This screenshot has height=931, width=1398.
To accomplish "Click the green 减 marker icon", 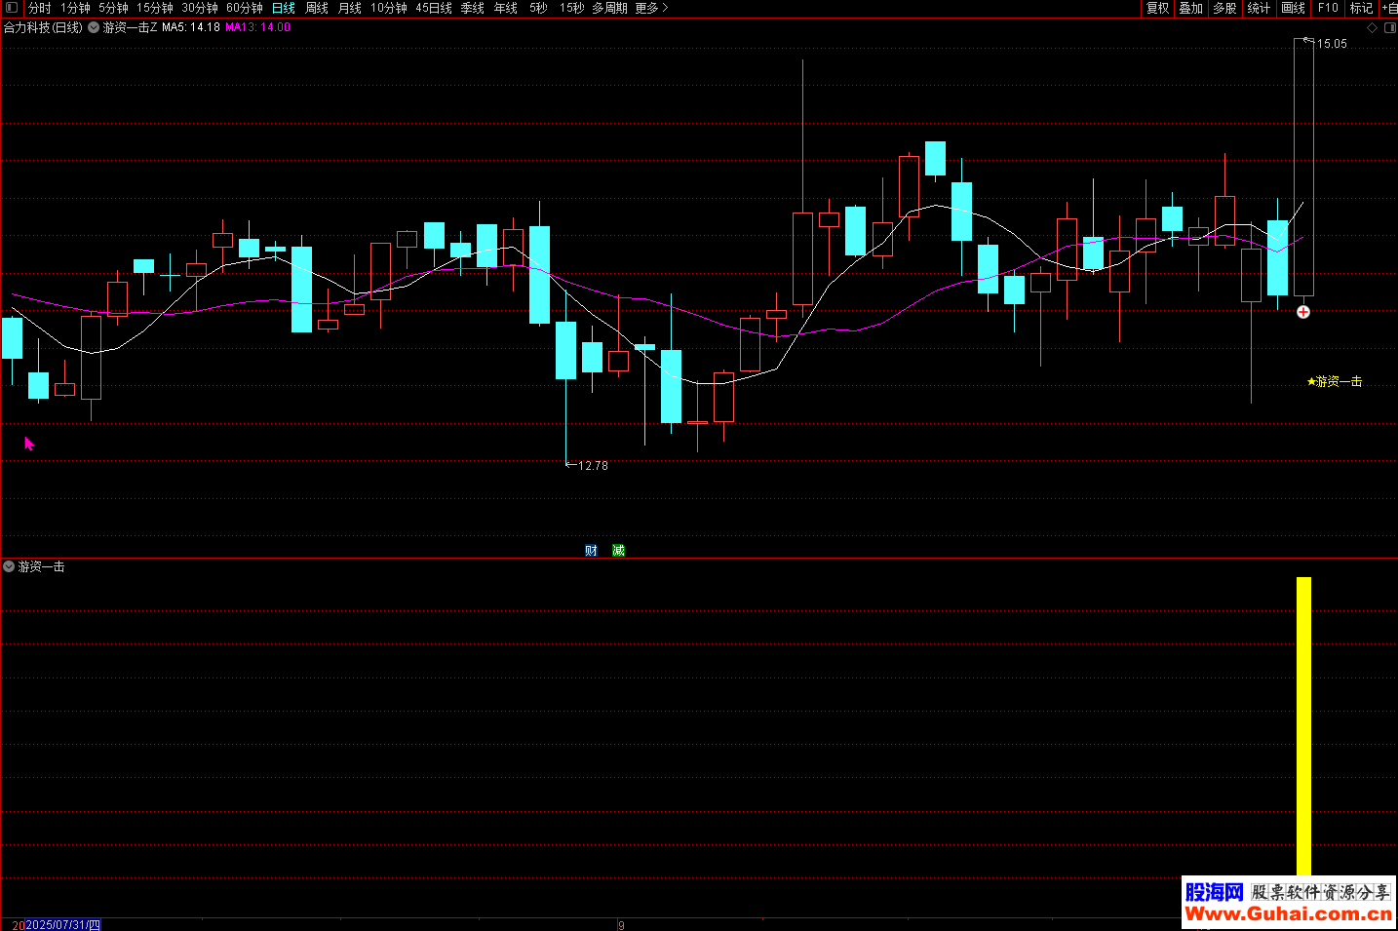I will (x=618, y=551).
